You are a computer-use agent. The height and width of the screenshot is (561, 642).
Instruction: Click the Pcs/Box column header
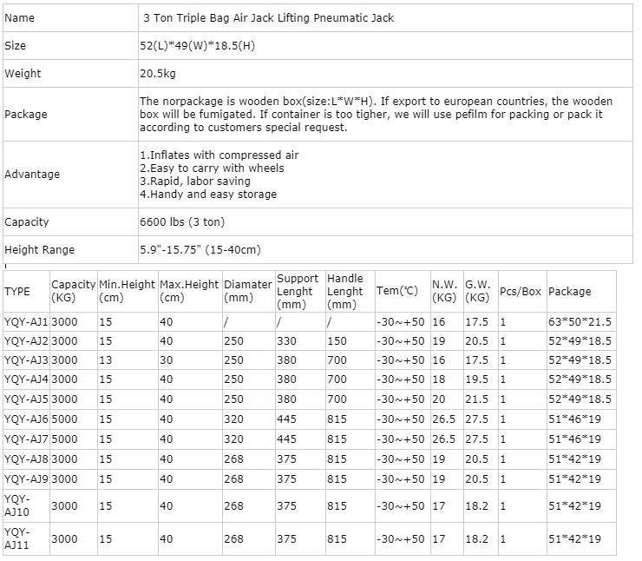point(521,292)
